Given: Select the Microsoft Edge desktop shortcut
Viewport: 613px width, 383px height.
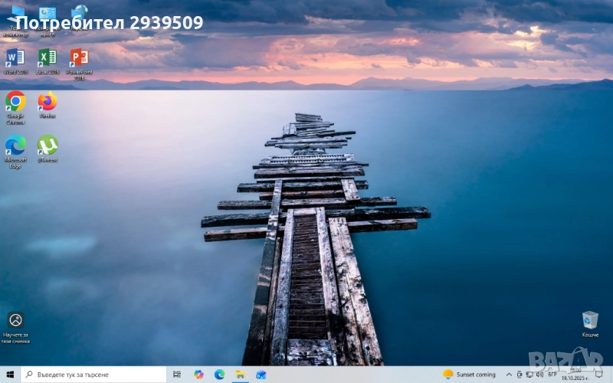Looking at the screenshot, I should click(15, 146).
